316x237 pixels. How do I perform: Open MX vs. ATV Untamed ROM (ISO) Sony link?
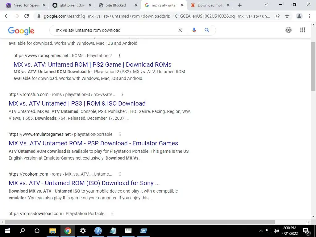click(x=84, y=183)
